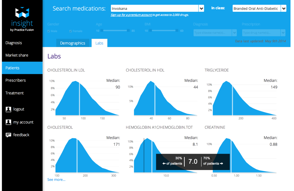Click the 70% of patients tooltip label
The width and height of the screenshot is (294, 191).
[x=213, y=161]
